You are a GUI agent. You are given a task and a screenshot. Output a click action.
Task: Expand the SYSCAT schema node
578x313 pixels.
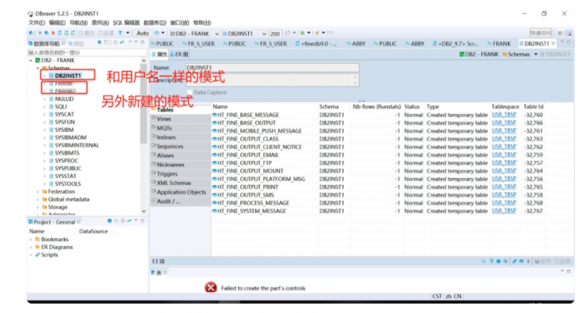tap(44, 115)
